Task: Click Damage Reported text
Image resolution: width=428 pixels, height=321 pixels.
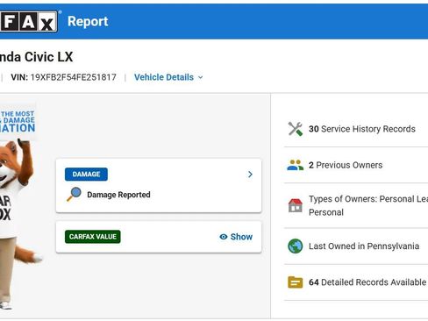Action: point(118,195)
